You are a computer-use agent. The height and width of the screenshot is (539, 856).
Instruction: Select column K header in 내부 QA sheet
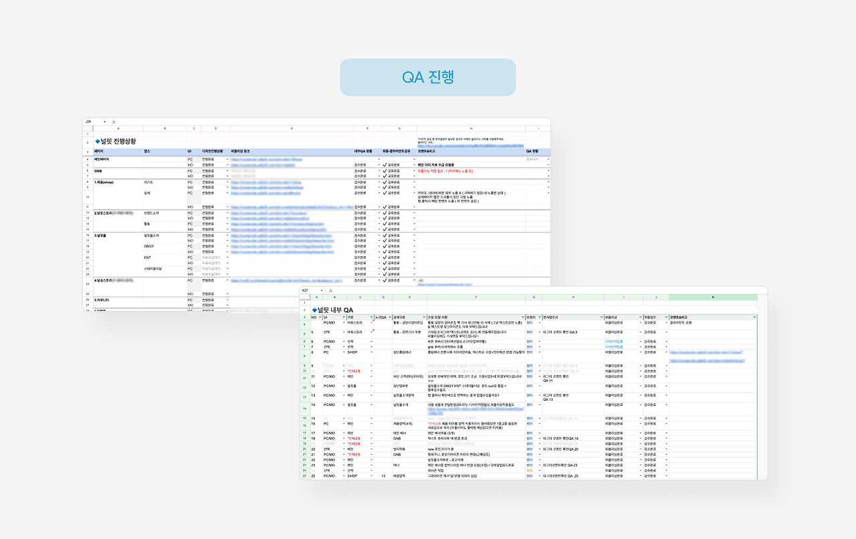pyautogui.click(x=713, y=297)
